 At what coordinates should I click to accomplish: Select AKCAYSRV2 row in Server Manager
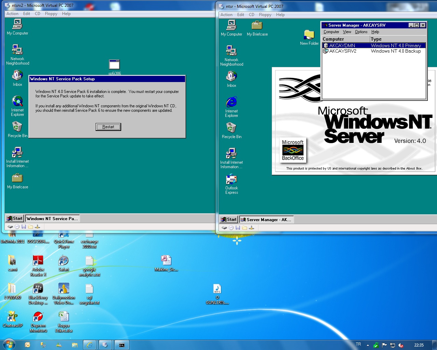click(374, 51)
